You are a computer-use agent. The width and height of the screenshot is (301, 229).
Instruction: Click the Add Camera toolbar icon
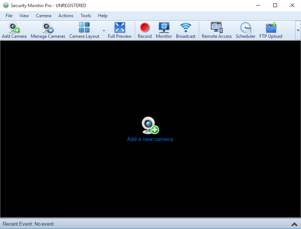14,30
